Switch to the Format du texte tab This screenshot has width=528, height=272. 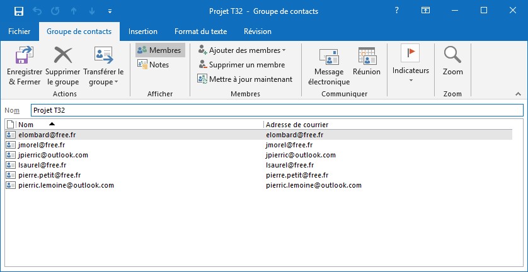pos(200,31)
